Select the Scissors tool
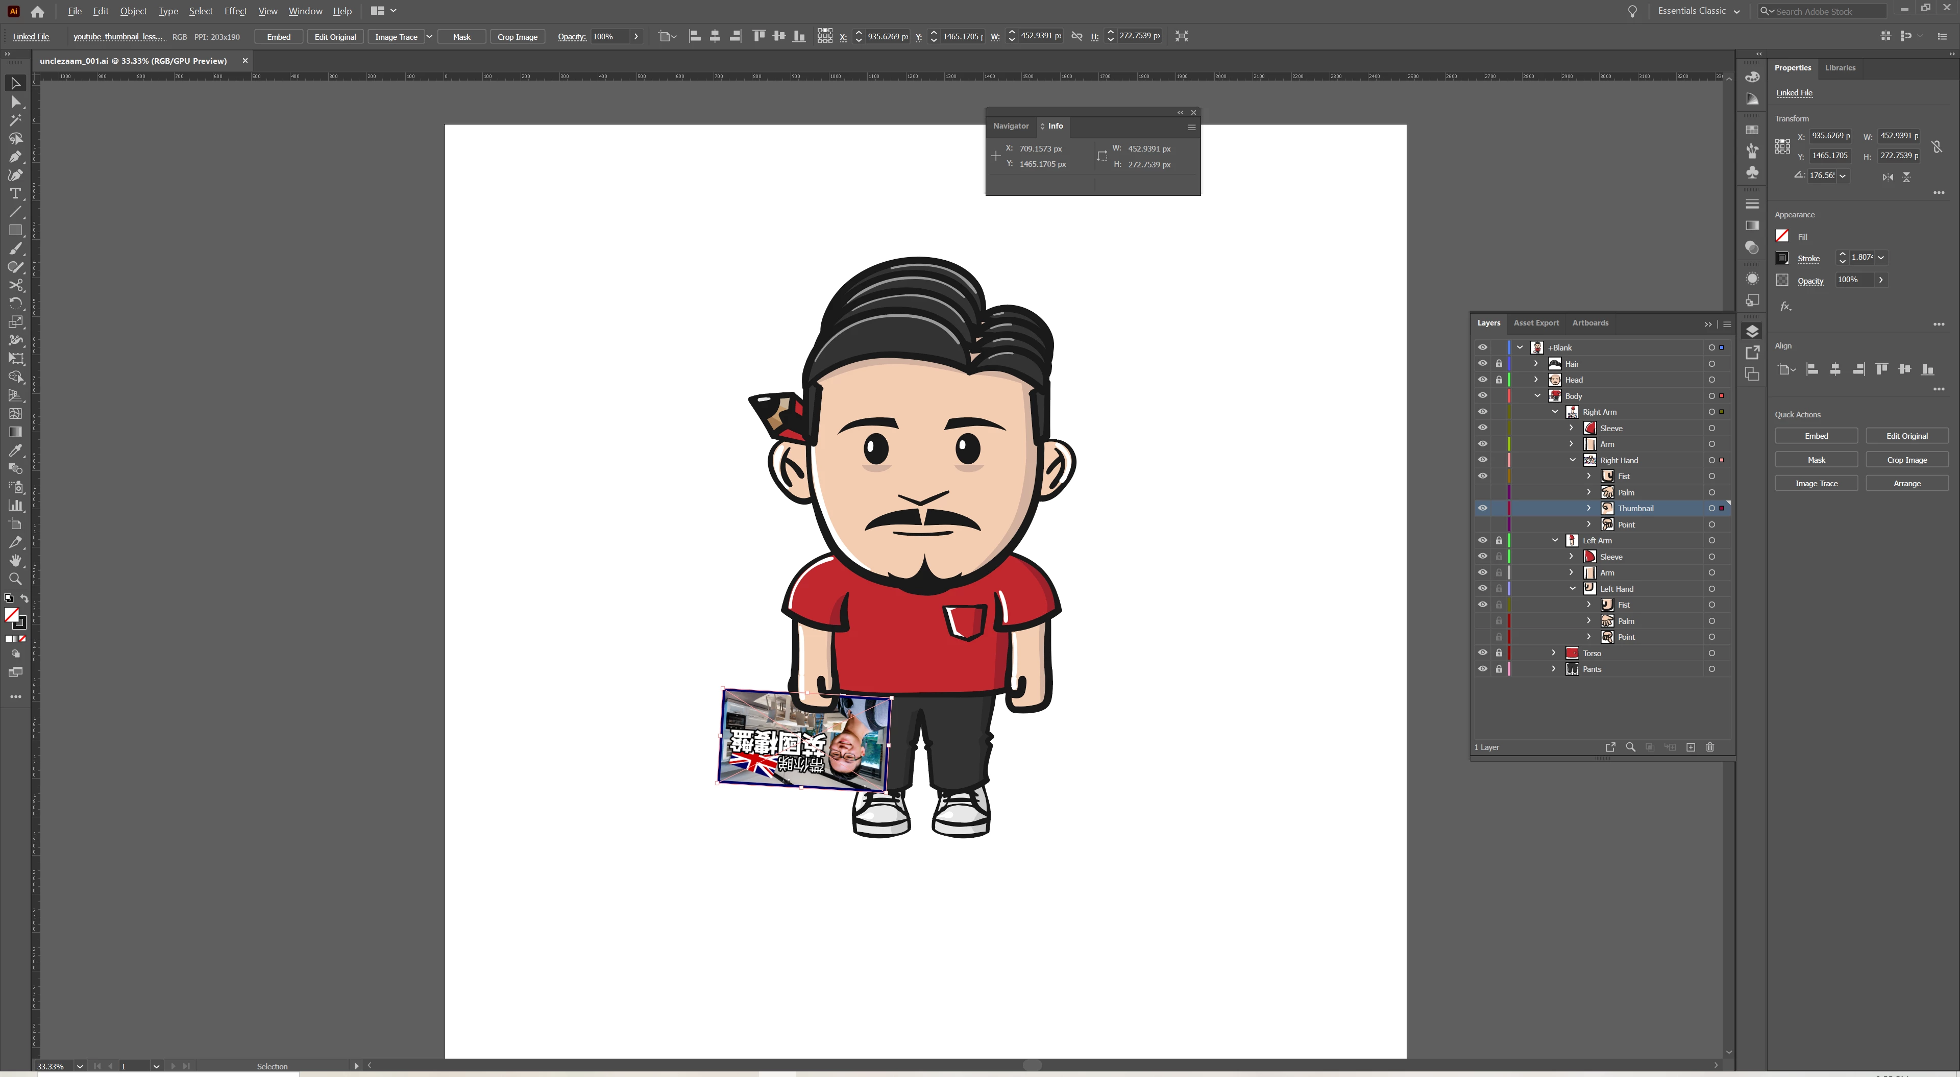Image resolution: width=1960 pixels, height=1077 pixels. coord(15,285)
